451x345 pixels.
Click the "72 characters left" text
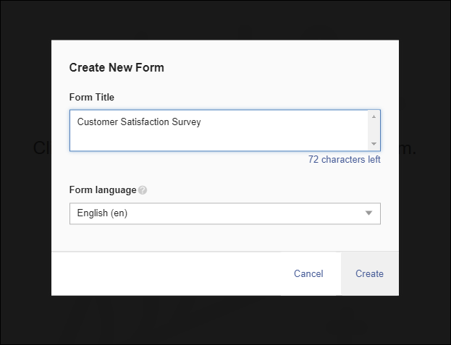click(345, 159)
